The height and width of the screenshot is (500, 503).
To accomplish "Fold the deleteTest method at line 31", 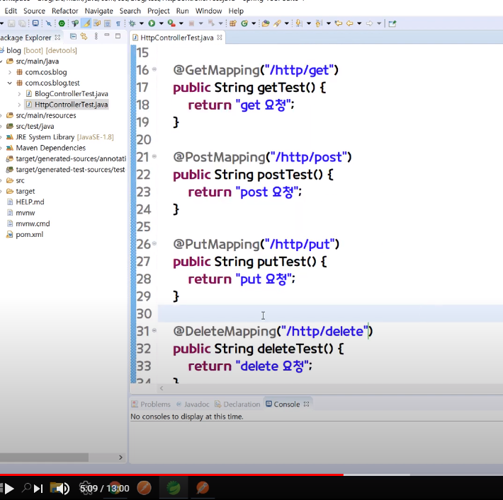I will (x=154, y=330).
